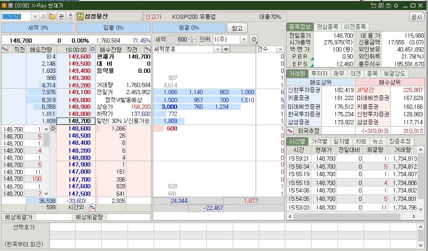Viewport: 428px width, 251px height.
Task: Click tick list scrollbar up arrow
Action: (46, 129)
